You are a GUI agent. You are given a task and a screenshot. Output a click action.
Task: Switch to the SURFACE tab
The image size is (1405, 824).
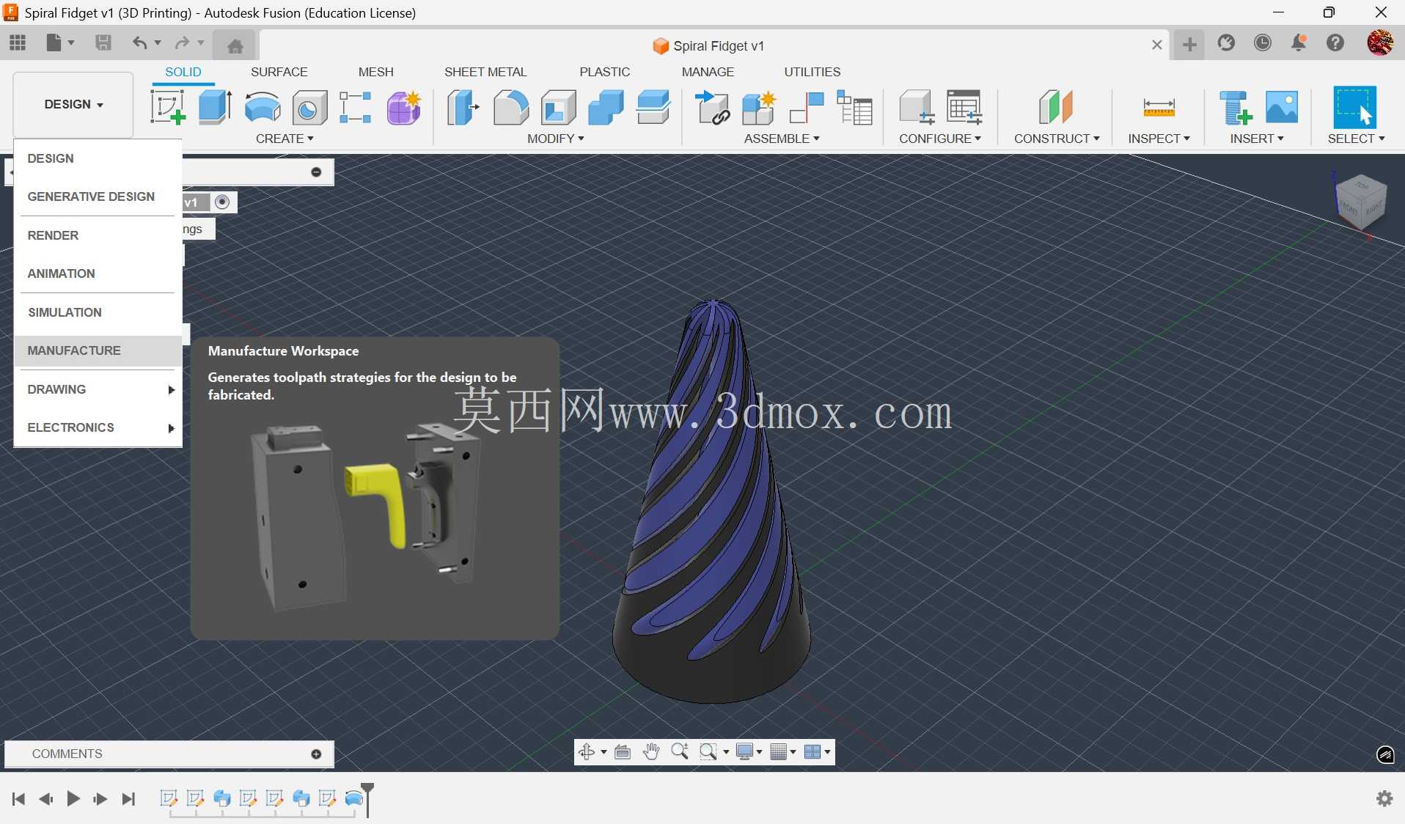coord(279,72)
